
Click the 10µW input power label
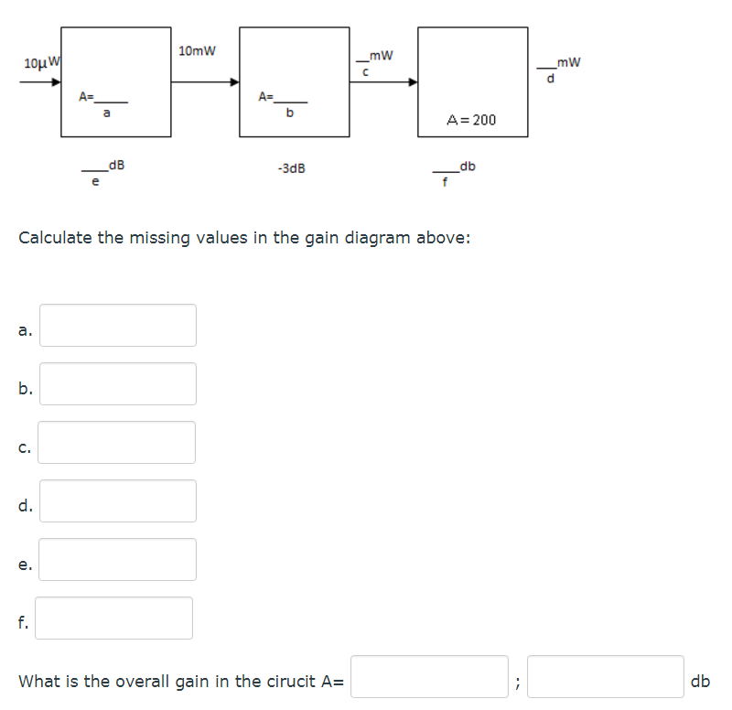[x=42, y=62]
